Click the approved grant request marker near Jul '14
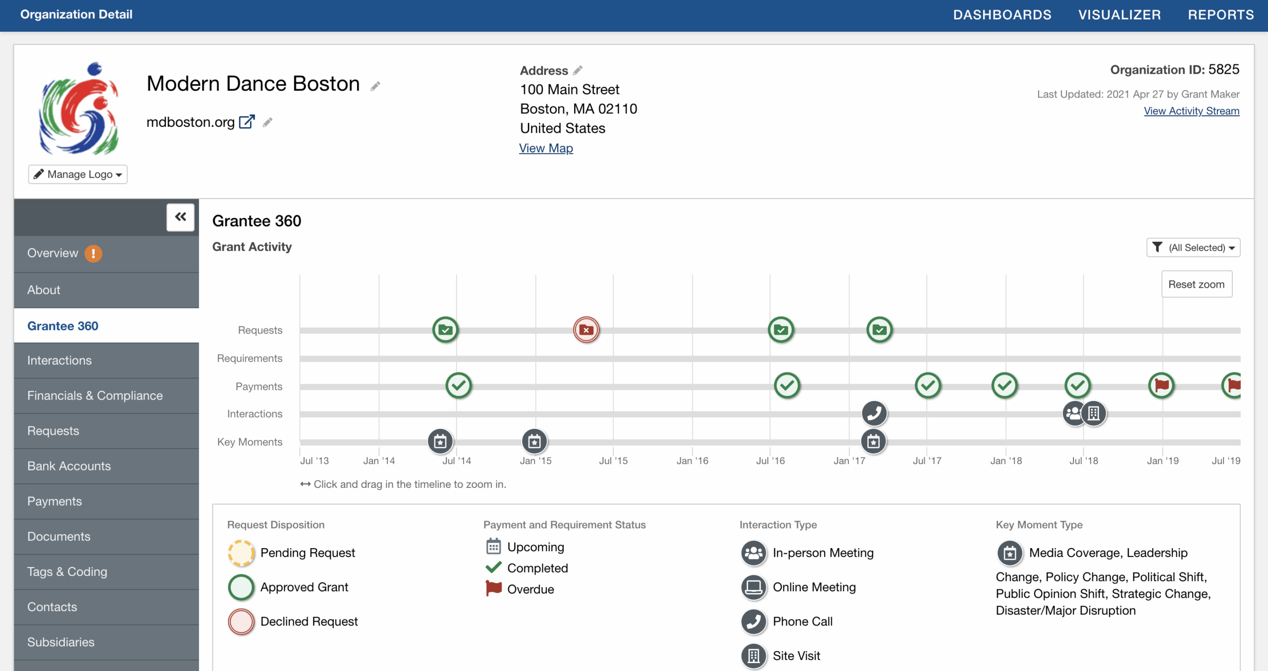This screenshot has height=671, width=1268. click(x=445, y=329)
